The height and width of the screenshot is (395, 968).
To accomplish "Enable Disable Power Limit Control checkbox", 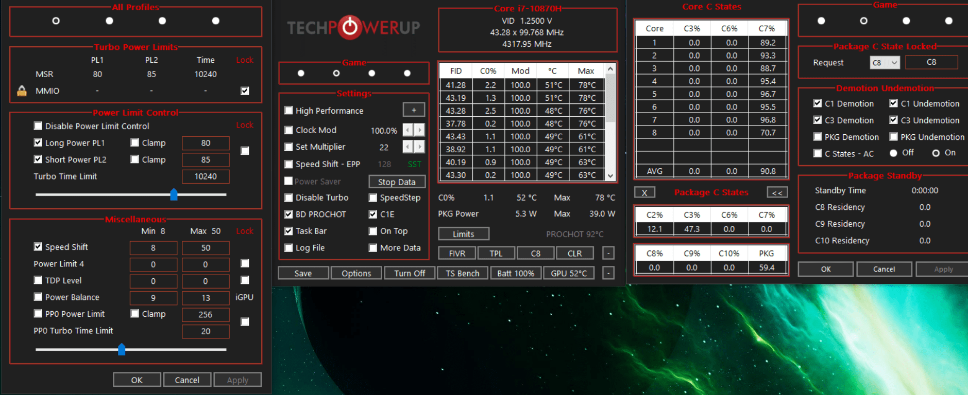I will coord(38,126).
